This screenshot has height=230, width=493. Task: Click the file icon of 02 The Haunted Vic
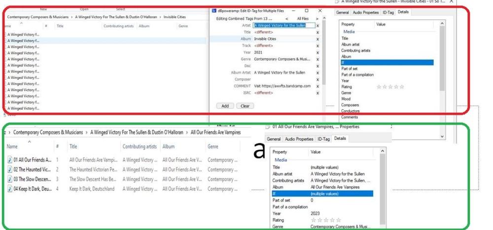10,169
